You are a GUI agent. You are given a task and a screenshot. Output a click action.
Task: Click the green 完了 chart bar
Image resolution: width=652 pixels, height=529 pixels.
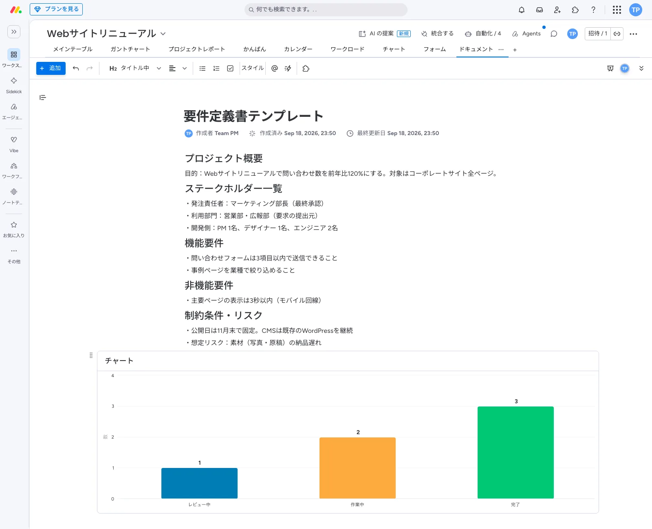(x=515, y=452)
